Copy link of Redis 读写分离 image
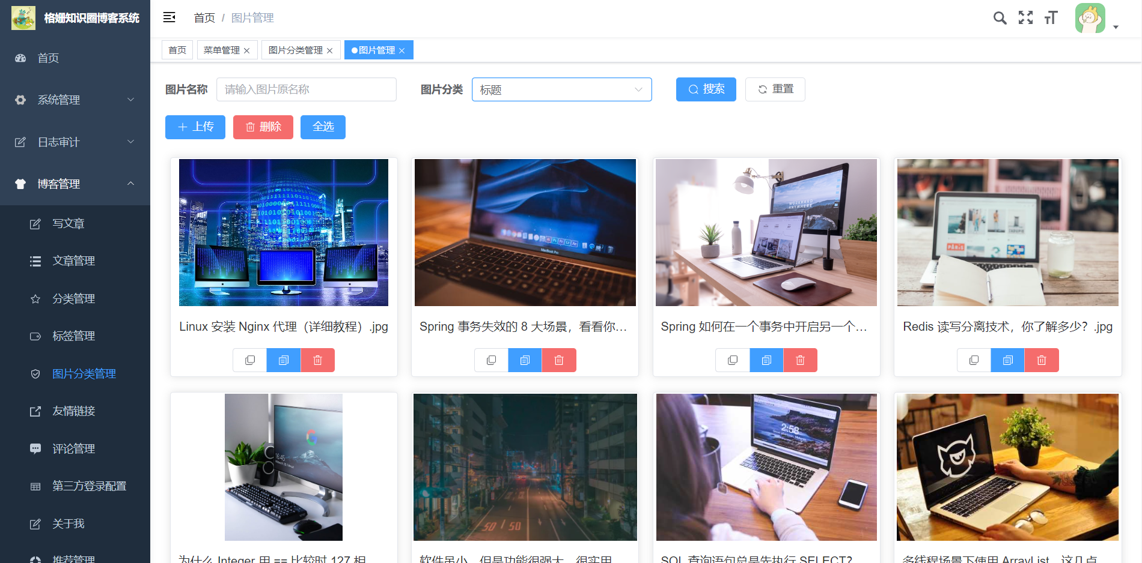This screenshot has height=563, width=1142. click(x=974, y=360)
